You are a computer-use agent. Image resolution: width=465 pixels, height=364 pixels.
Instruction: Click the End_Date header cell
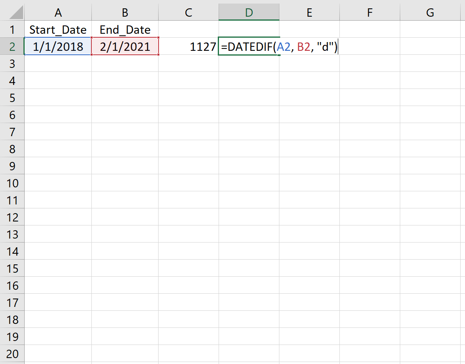click(125, 29)
